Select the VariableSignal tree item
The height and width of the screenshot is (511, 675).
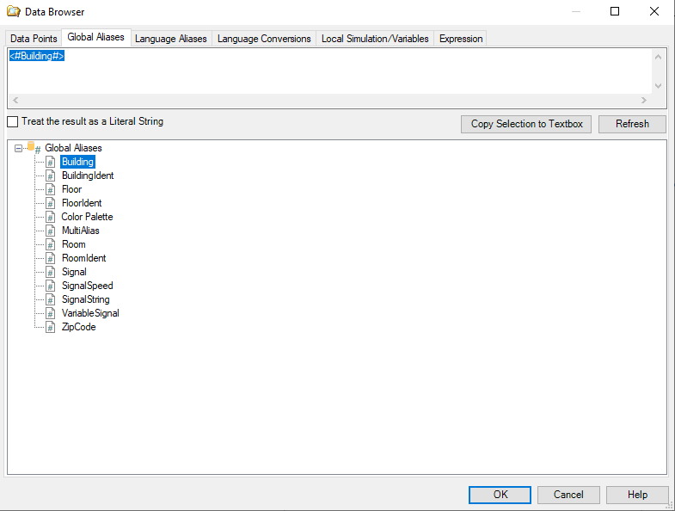[x=90, y=313]
